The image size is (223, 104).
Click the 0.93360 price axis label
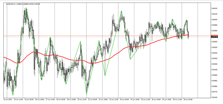214,58
